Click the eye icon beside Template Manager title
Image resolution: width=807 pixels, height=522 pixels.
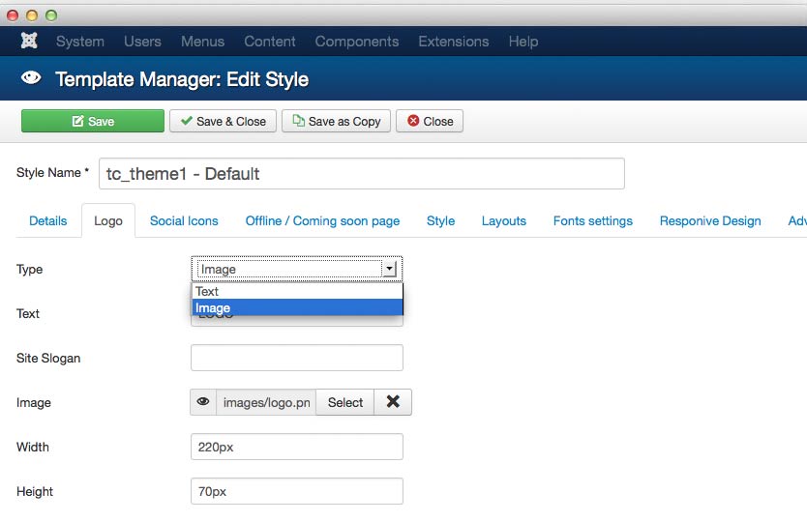coord(31,78)
